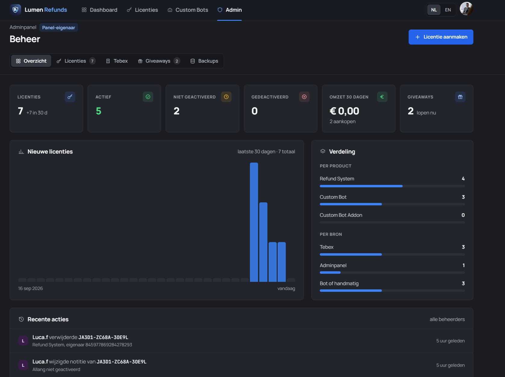Open the Giveaways tab
Viewport: 505px width, 377px height.
159,61
